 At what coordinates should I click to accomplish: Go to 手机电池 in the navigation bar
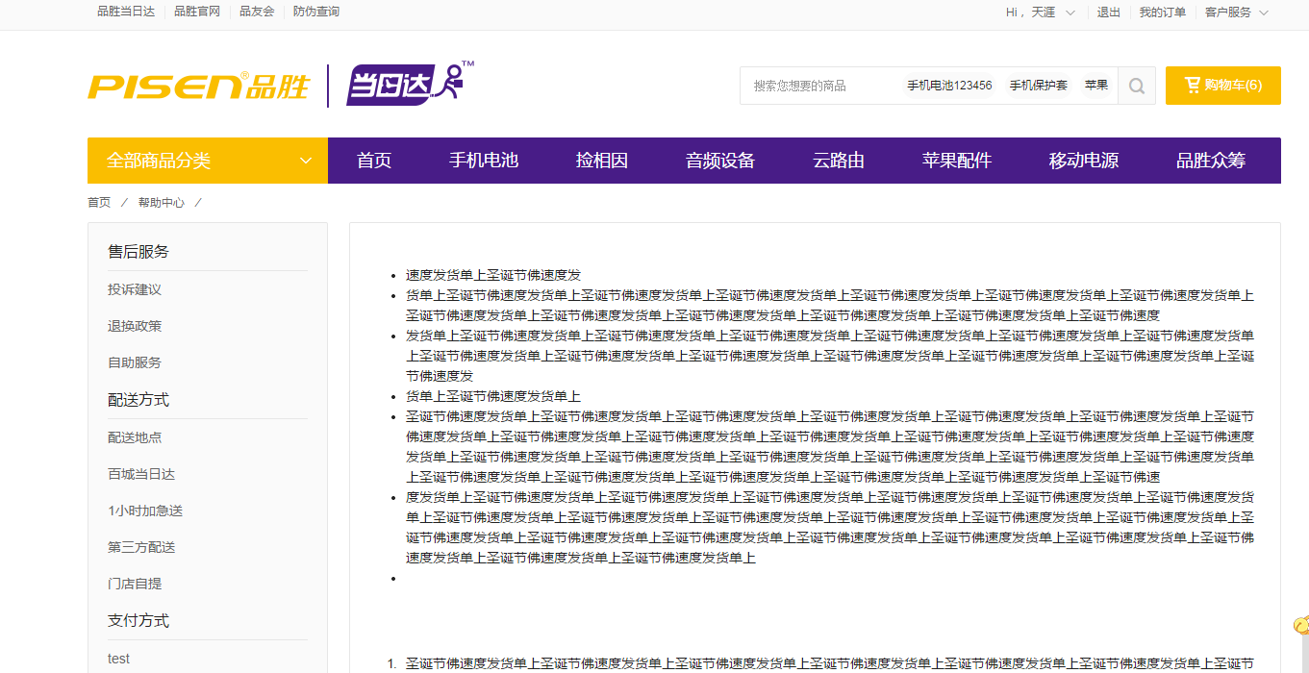(x=484, y=161)
